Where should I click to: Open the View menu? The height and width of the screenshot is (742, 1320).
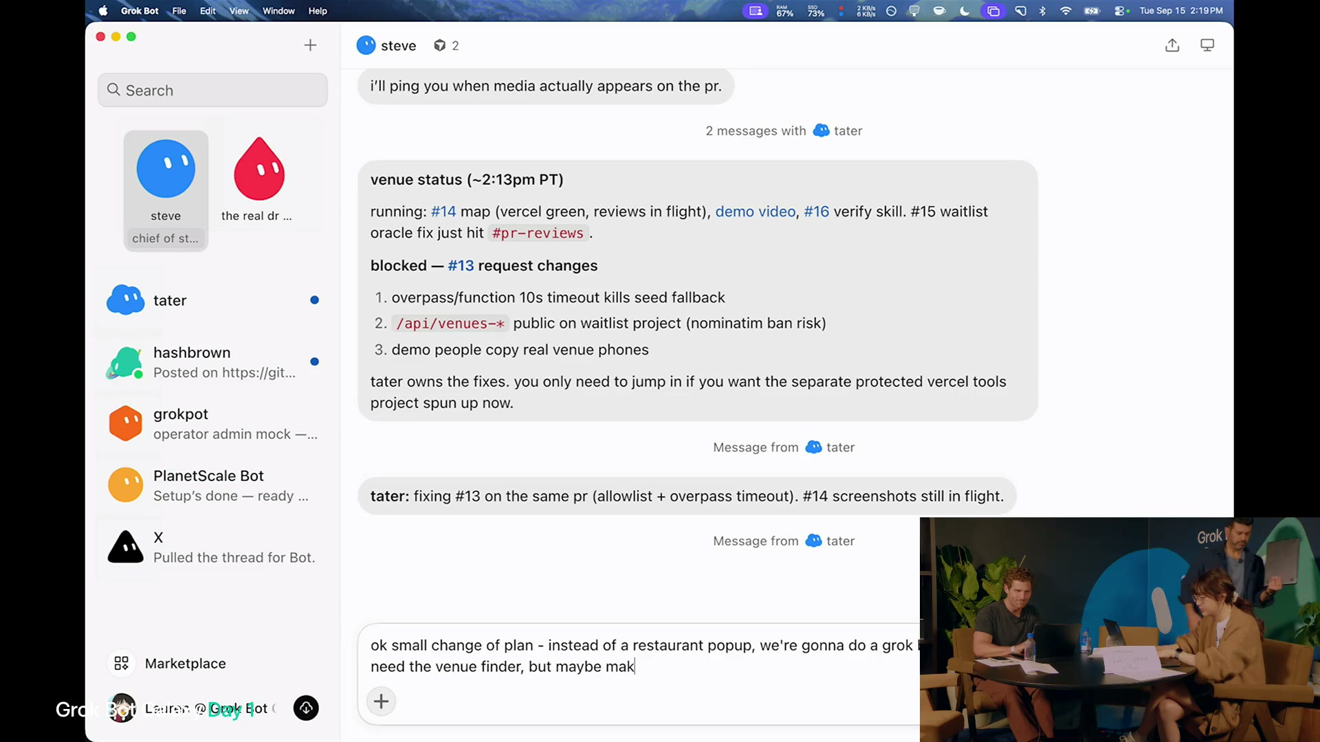[239, 11]
